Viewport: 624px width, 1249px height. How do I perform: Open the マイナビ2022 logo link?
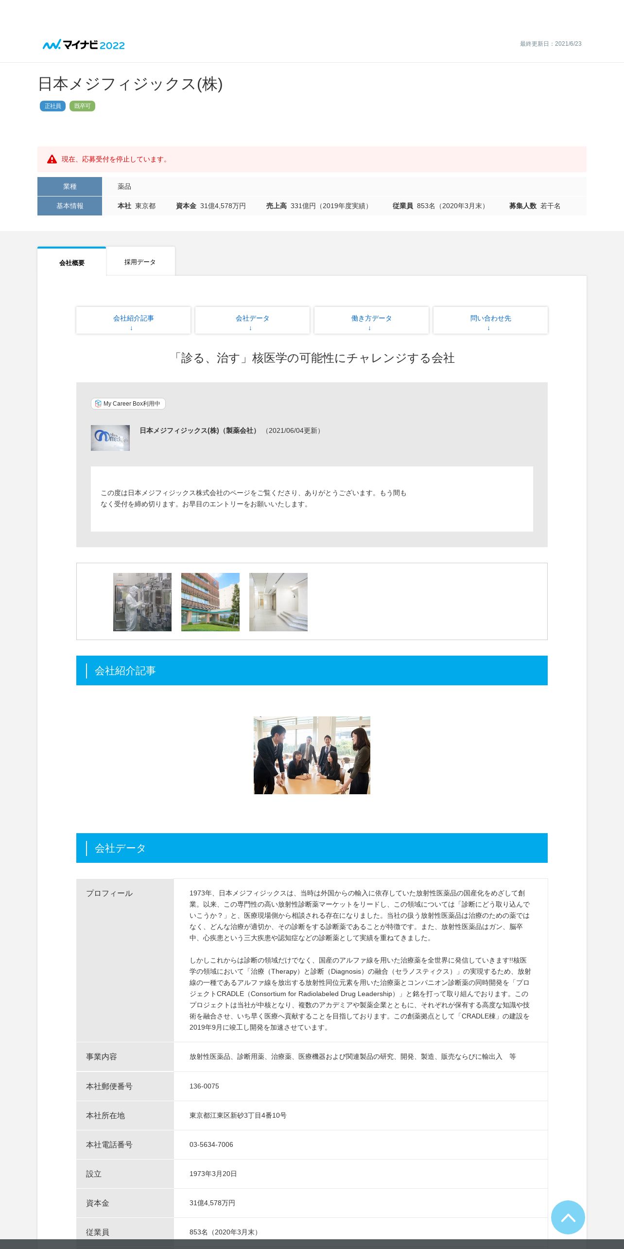click(84, 45)
